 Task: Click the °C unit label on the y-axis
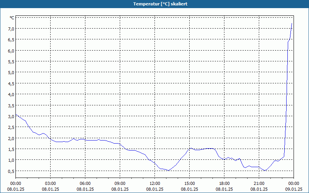12,18
